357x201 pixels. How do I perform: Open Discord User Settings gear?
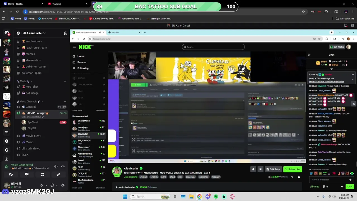point(63,185)
